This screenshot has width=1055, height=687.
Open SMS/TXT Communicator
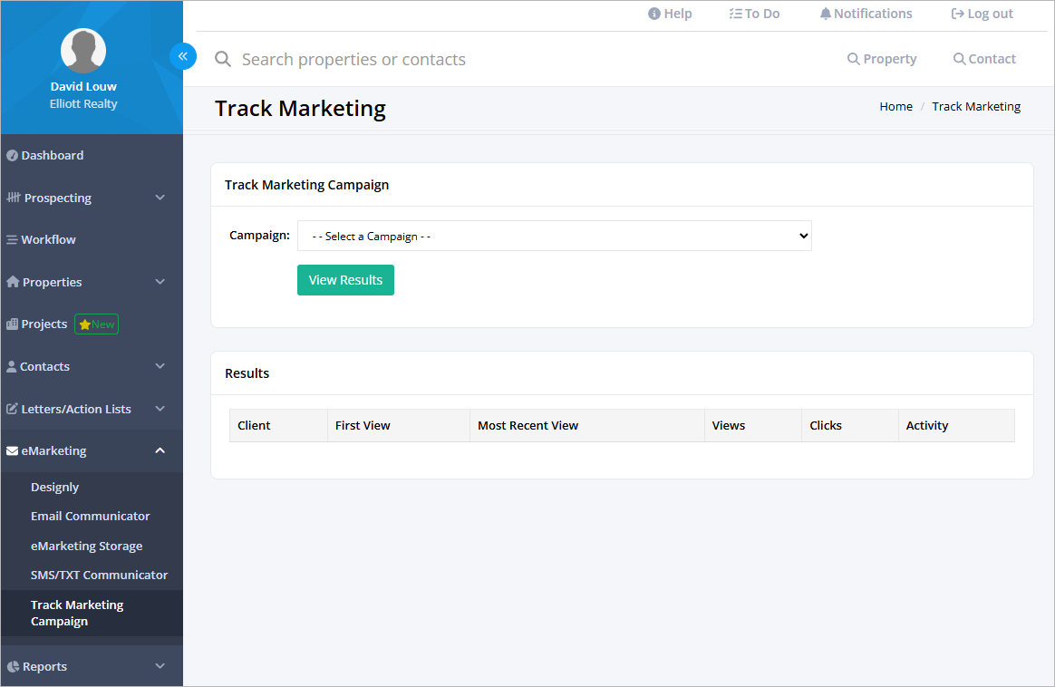[99, 576]
